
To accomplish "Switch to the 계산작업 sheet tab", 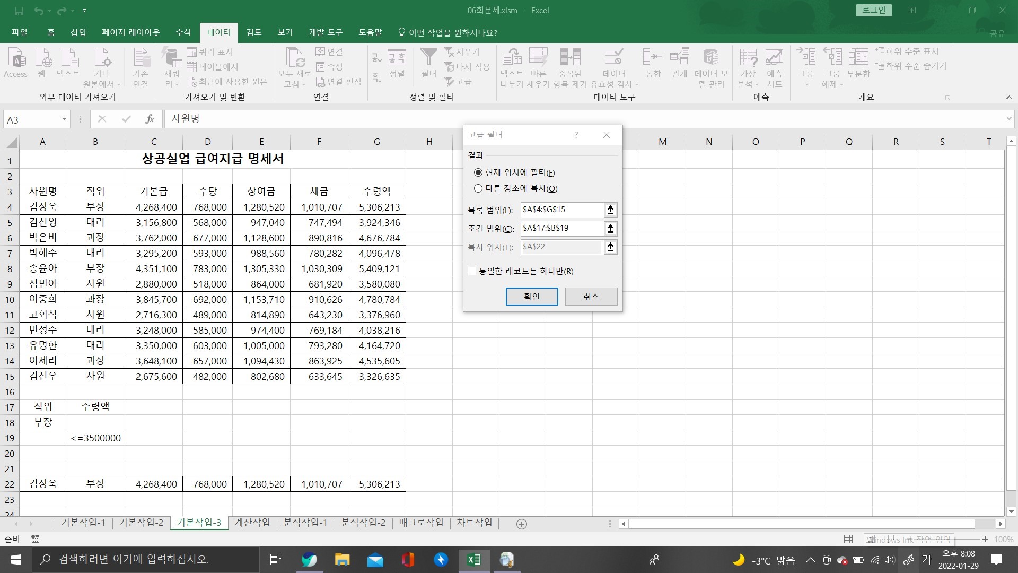I will click(x=252, y=523).
